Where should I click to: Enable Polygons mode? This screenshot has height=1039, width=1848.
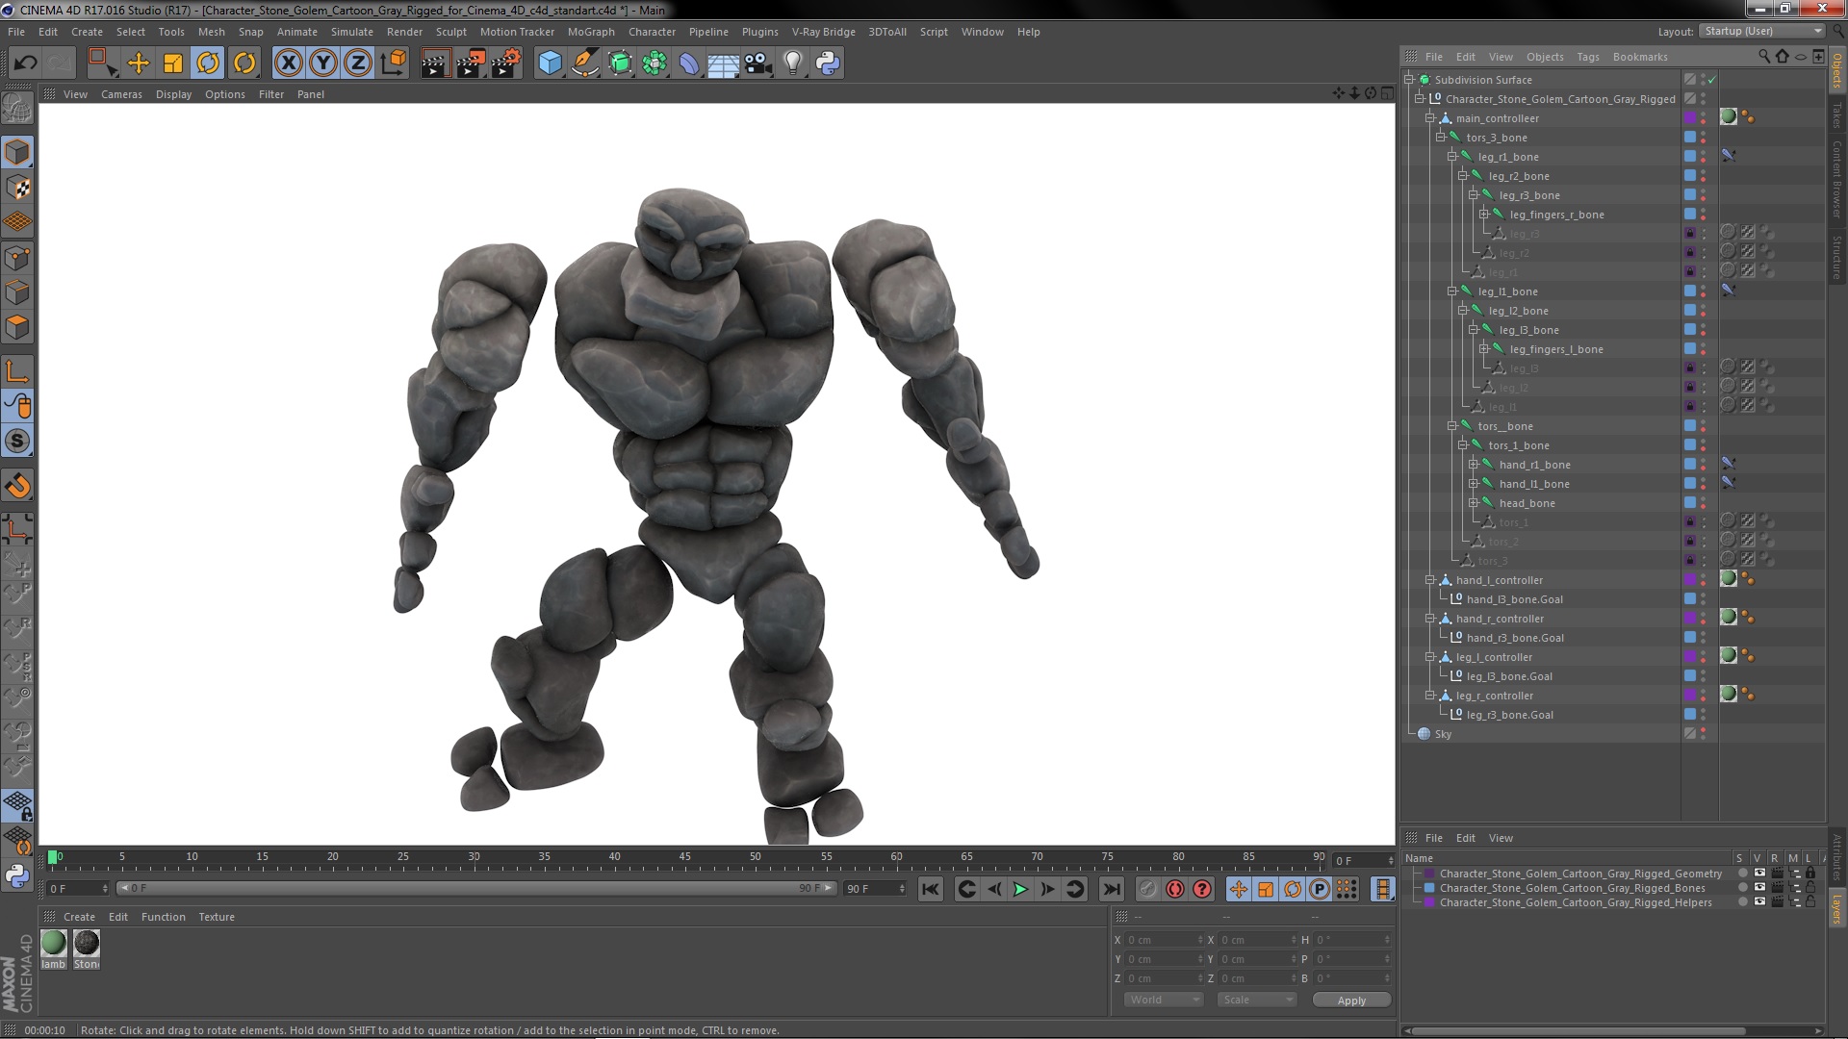[x=17, y=328]
